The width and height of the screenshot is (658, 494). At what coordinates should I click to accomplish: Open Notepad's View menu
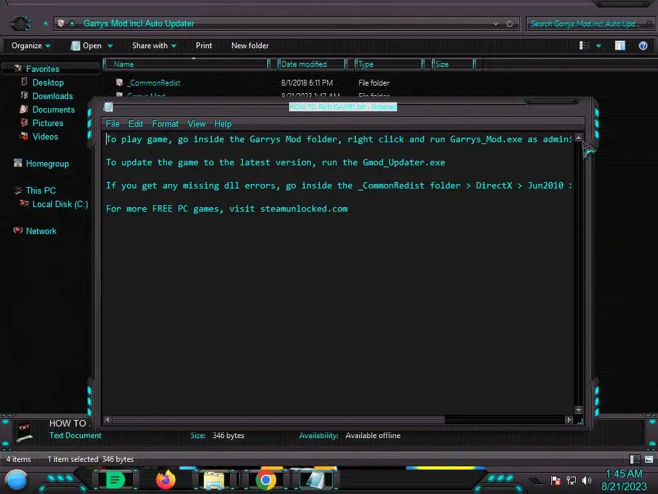coord(197,123)
